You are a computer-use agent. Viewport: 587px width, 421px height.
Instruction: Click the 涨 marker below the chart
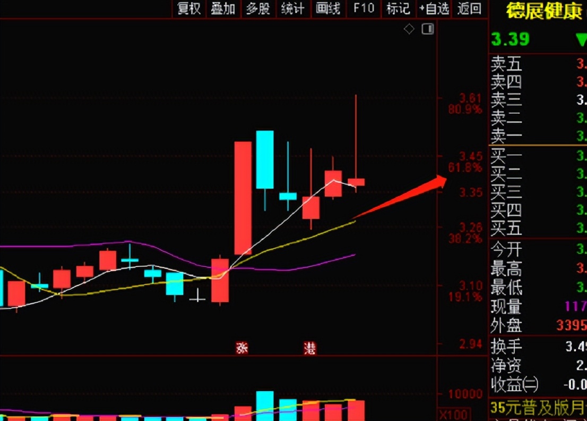(242, 348)
